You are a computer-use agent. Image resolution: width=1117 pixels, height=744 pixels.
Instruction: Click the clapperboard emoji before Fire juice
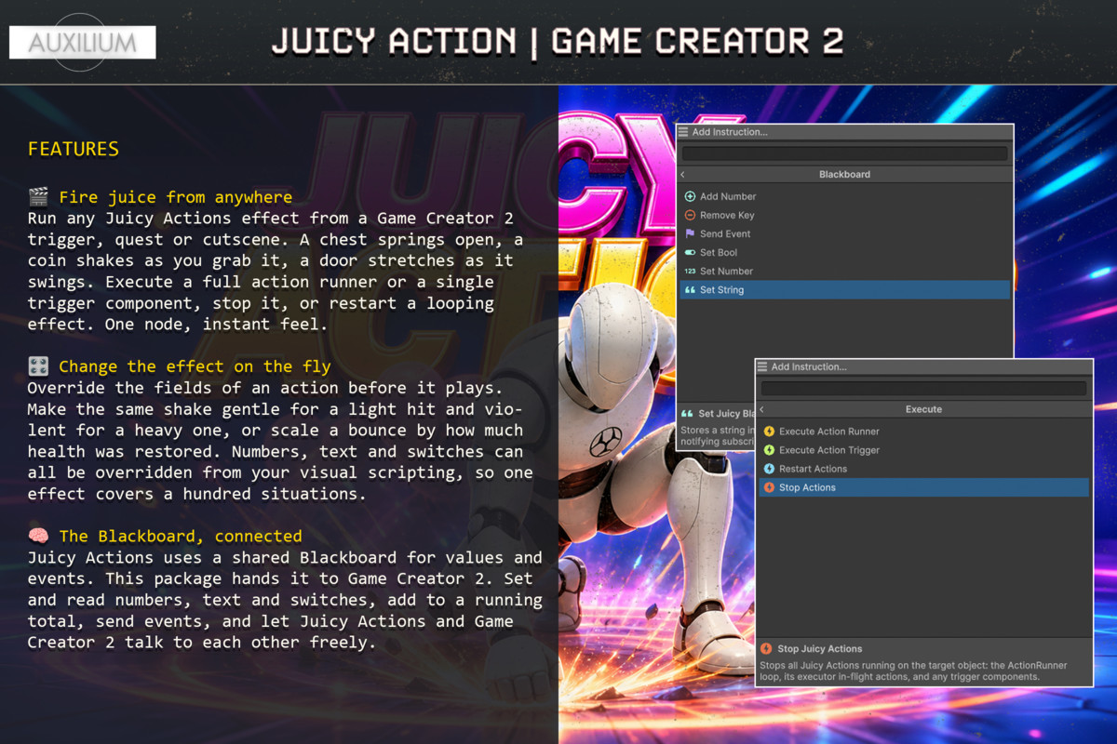coord(38,196)
